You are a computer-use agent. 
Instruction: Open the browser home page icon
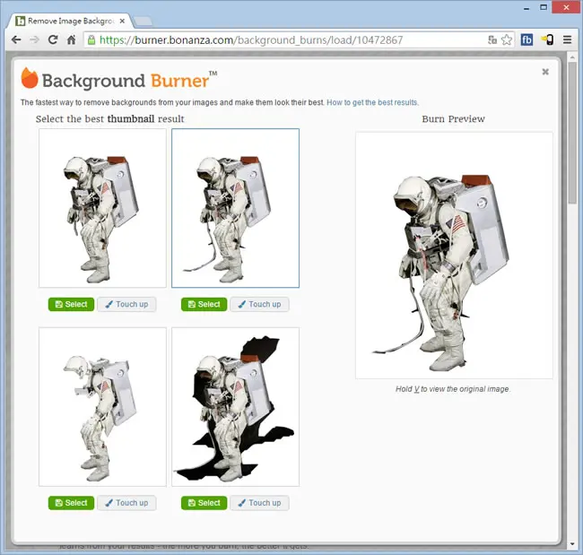72,39
